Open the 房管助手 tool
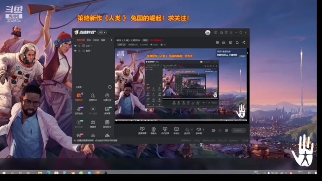The width and height of the screenshot is (322, 181). coord(93,97)
